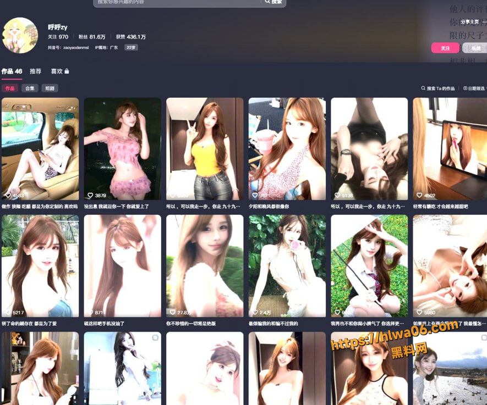This screenshot has width=487, height=405.
Task: Click the 分享主页 share button
Action: pos(469,22)
